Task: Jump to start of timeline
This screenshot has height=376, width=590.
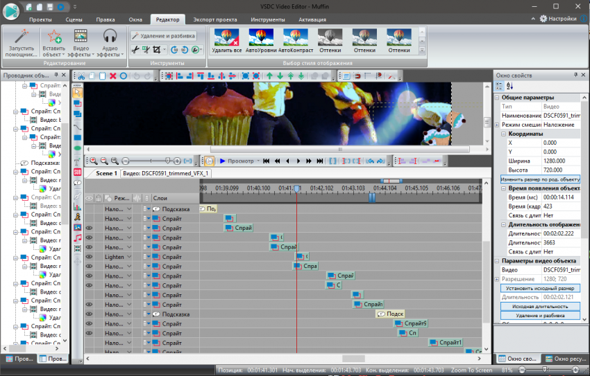Action: click(266, 161)
